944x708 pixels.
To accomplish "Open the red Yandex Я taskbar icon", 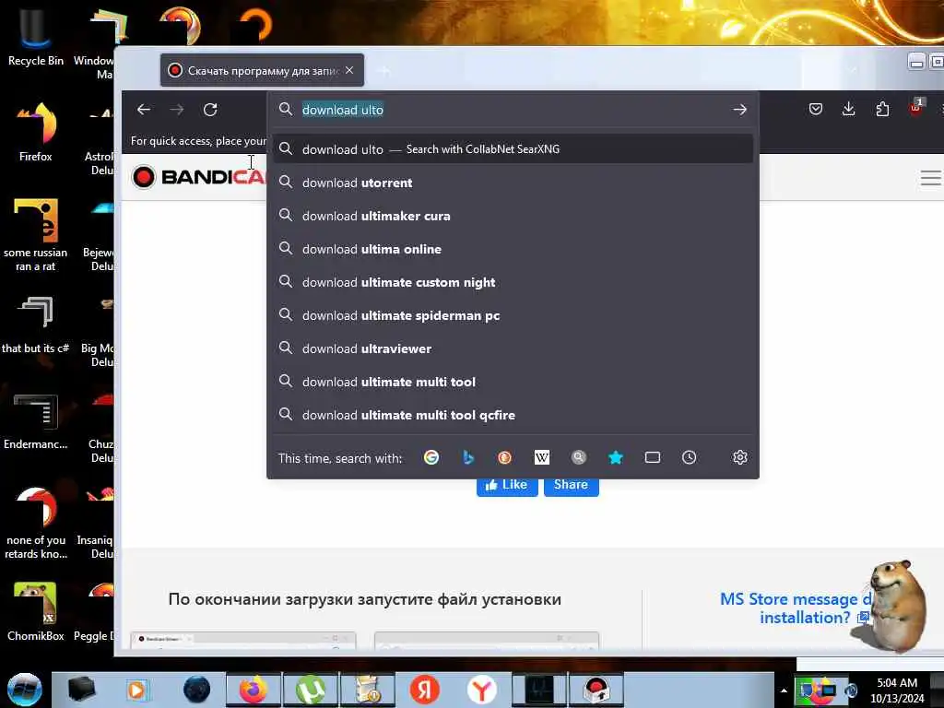I will (x=425, y=690).
